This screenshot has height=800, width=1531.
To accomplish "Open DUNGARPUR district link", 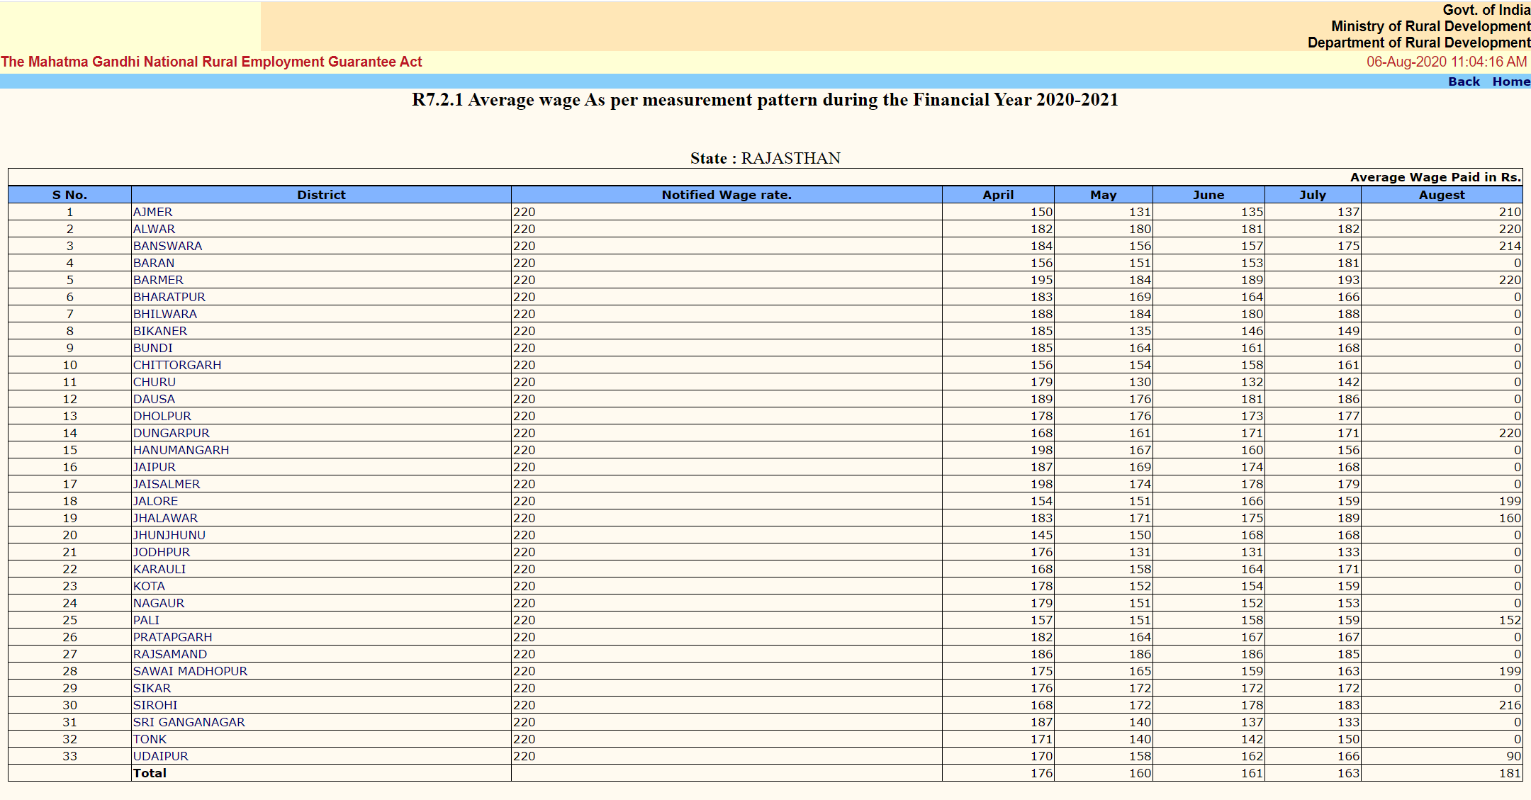I will coord(171,433).
